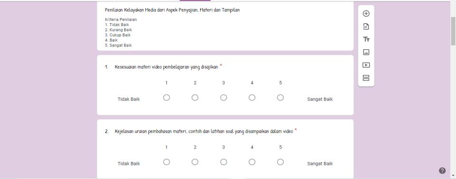Open the help question mark icon

pyautogui.click(x=442, y=170)
